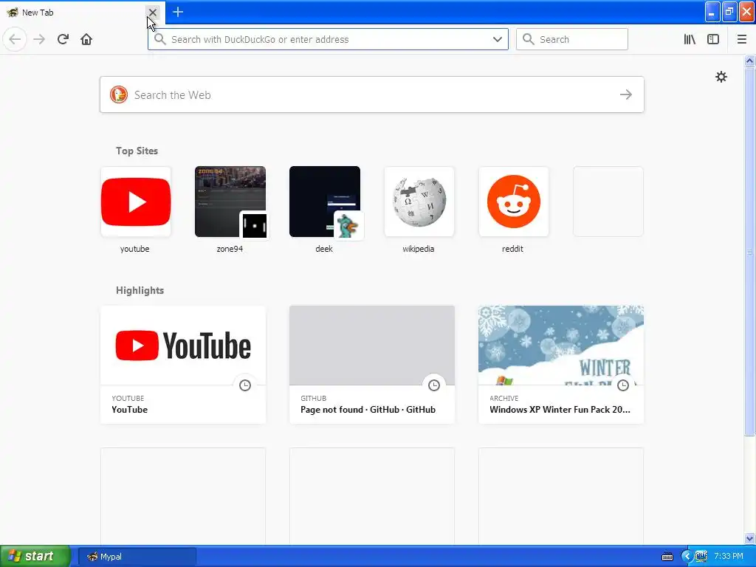Click the DuckDuckGo logo in search box
Screen dimensions: 756x567
pyautogui.click(x=119, y=94)
